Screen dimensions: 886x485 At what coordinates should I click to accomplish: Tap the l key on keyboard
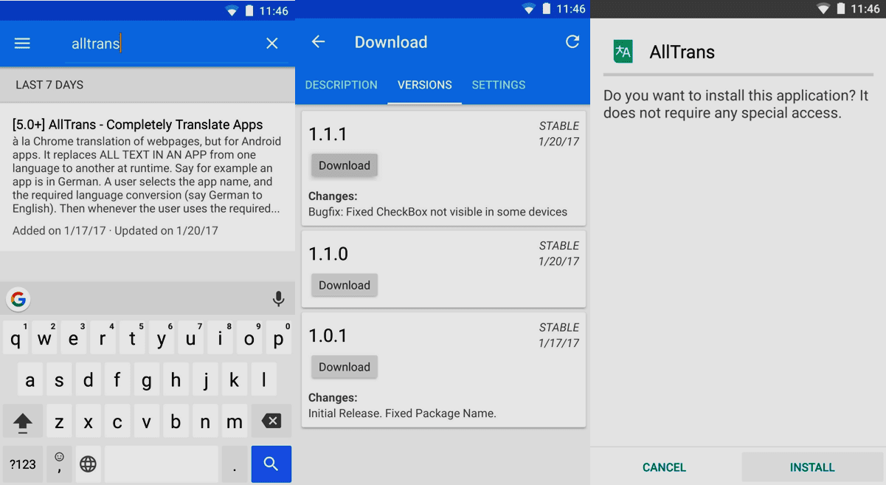264,381
